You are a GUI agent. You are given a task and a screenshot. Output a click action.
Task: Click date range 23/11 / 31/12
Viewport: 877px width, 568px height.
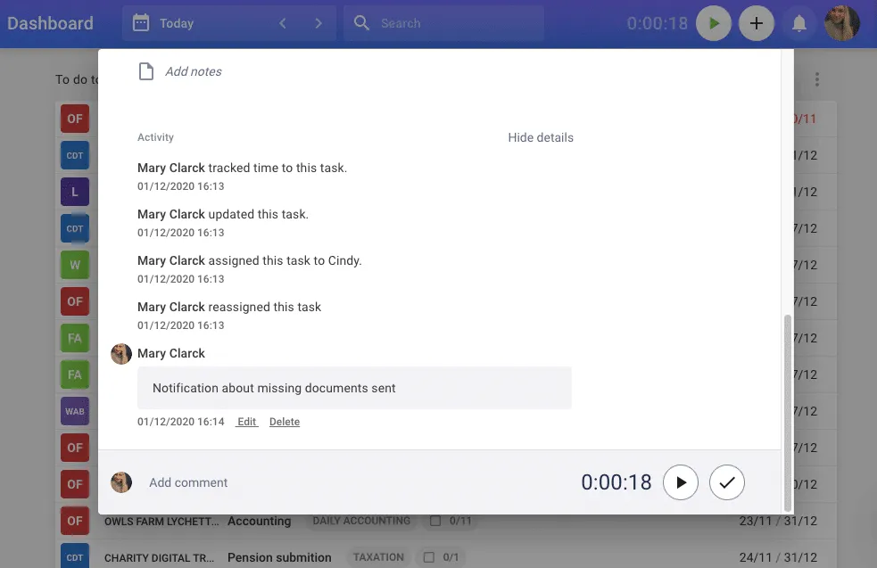tap(778, 521)
